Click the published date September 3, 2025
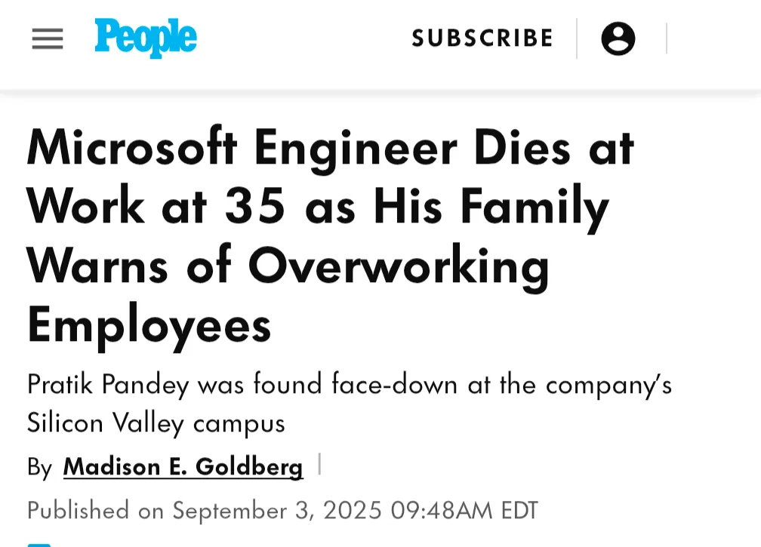Viewport: 761px width, 547px height. 277,511
